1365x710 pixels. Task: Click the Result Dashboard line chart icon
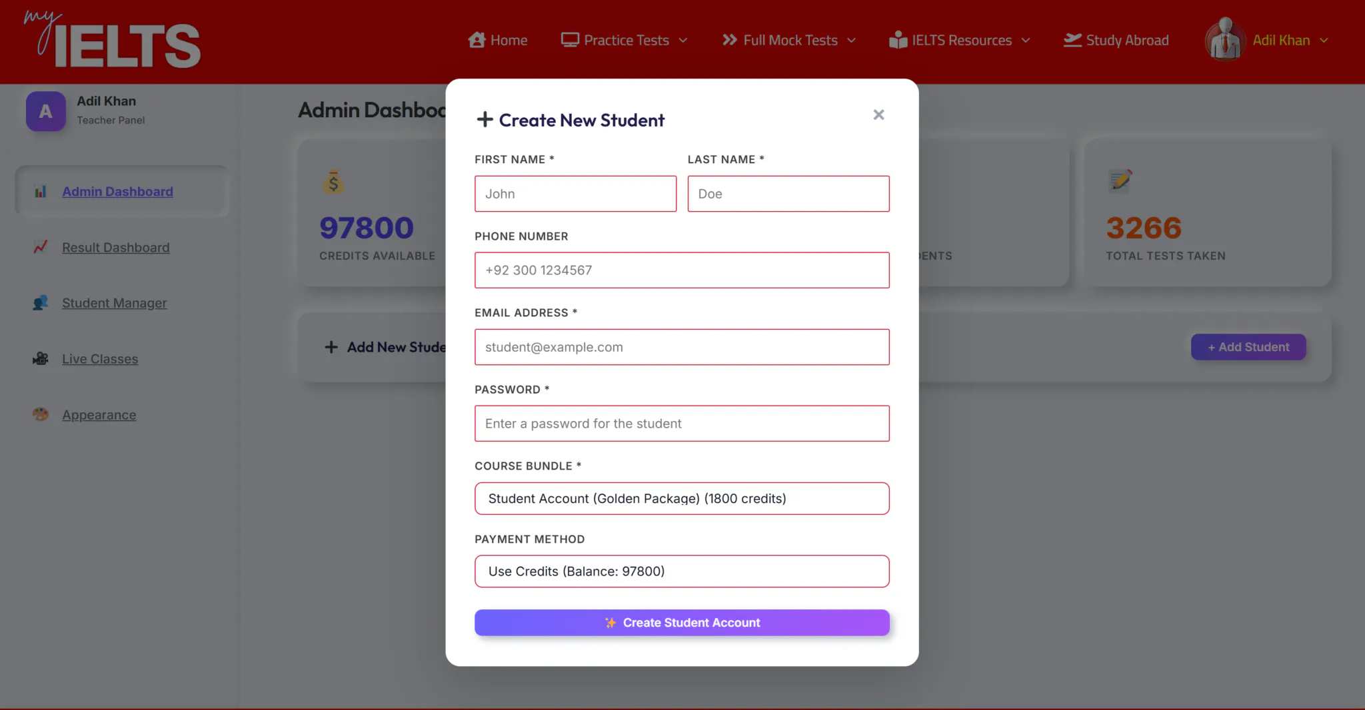click(41, 247)
